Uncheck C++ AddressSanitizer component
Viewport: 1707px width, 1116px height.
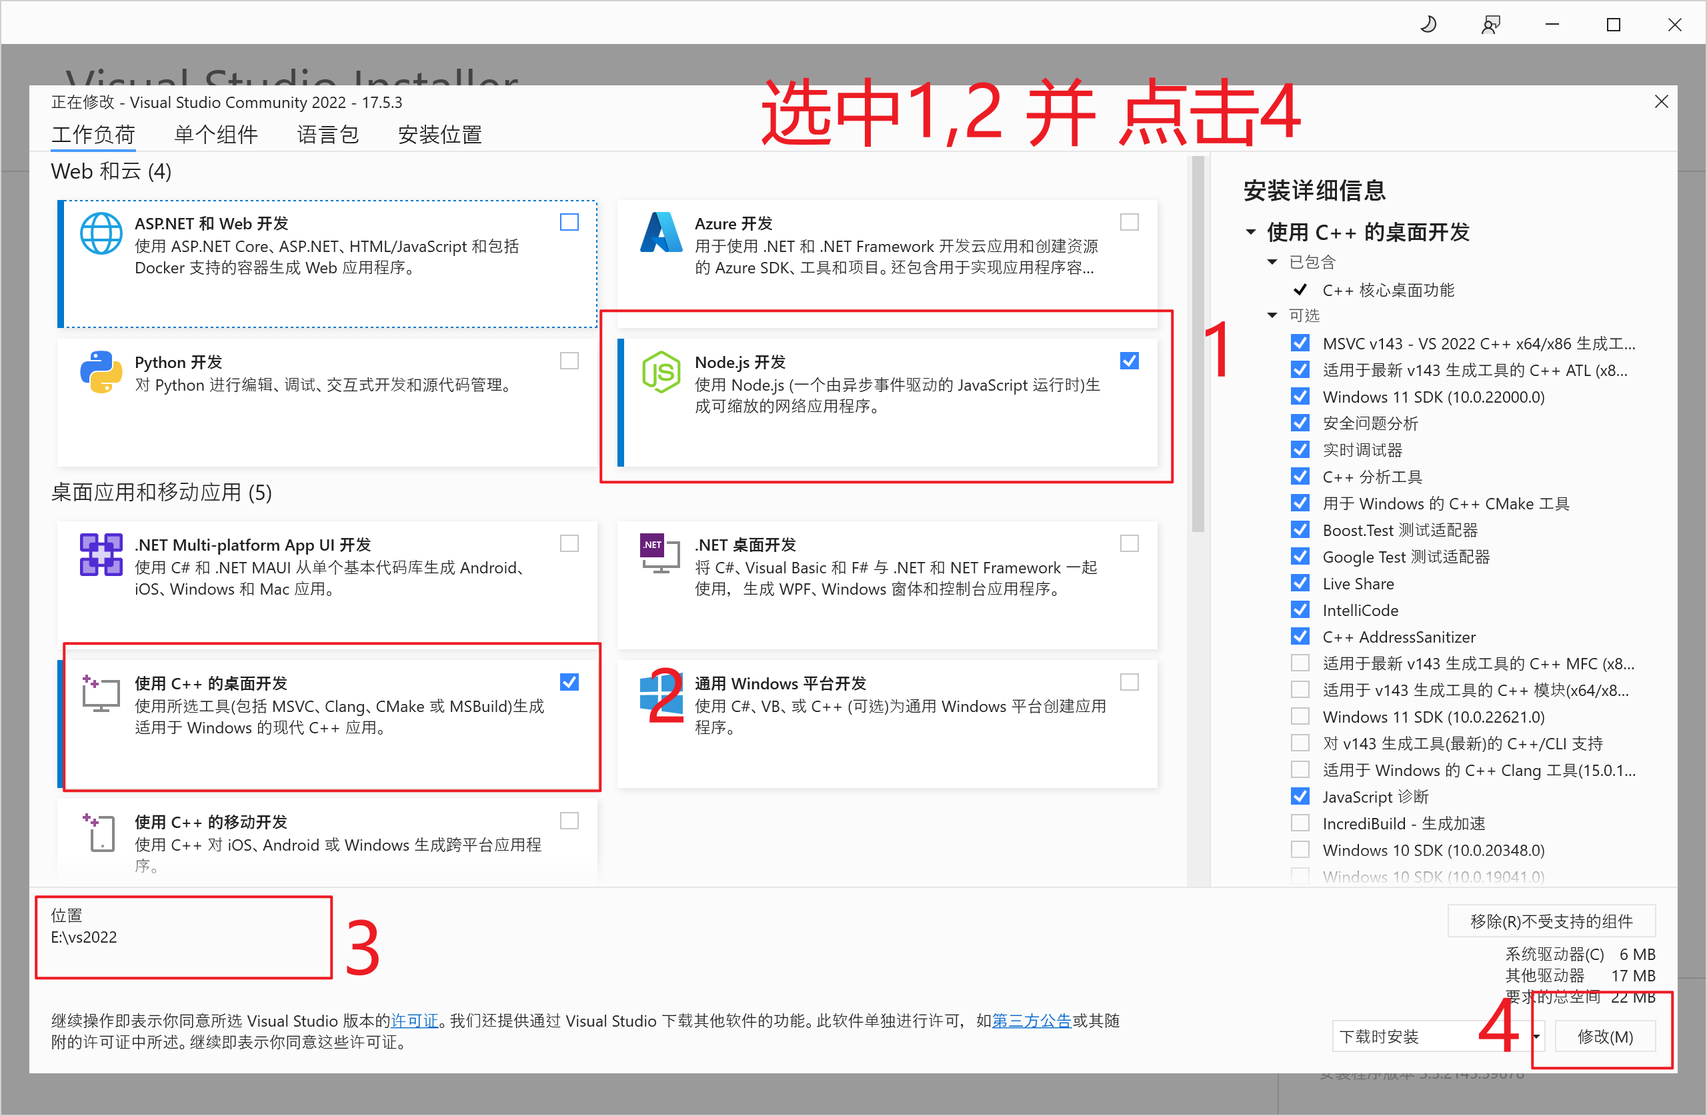coord(1300,636)
